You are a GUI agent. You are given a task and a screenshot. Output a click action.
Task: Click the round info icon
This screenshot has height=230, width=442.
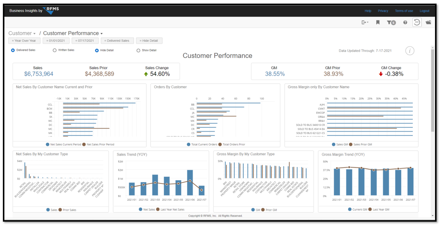pos(410,51)
